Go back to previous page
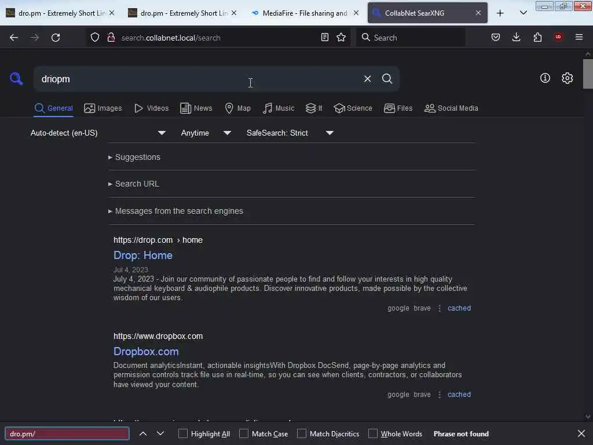 pos(14,38)
